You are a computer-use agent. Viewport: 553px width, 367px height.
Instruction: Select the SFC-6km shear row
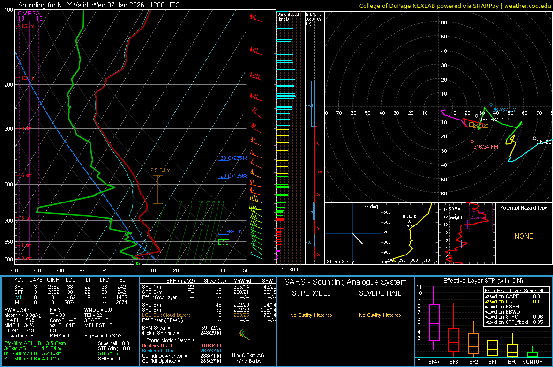(209, 305)
